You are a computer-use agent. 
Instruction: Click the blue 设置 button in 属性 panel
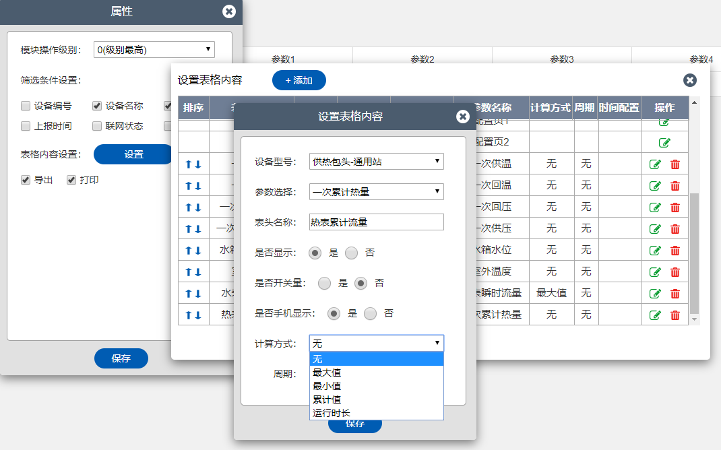click(132, 154)
